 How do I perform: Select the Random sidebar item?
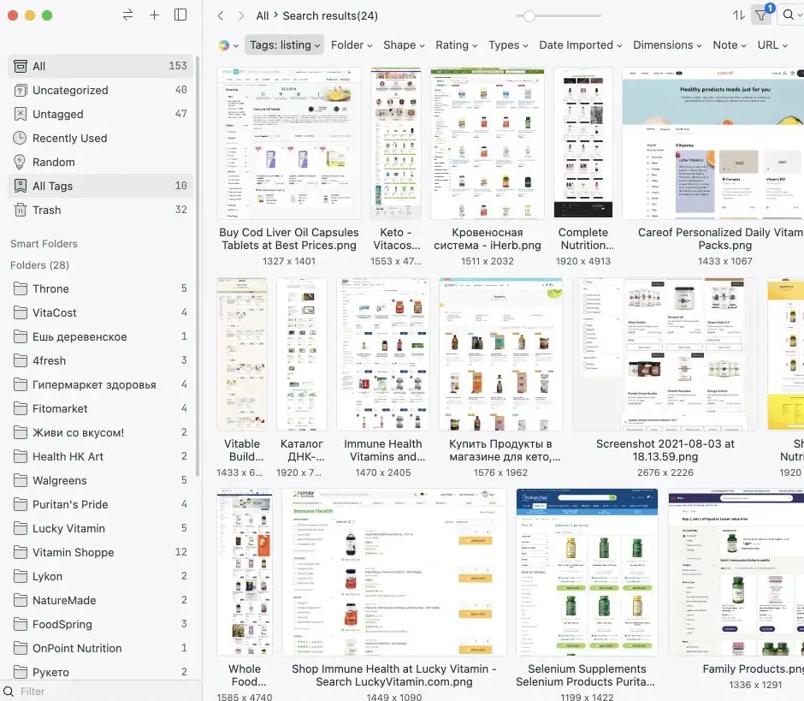pos(54,162)
